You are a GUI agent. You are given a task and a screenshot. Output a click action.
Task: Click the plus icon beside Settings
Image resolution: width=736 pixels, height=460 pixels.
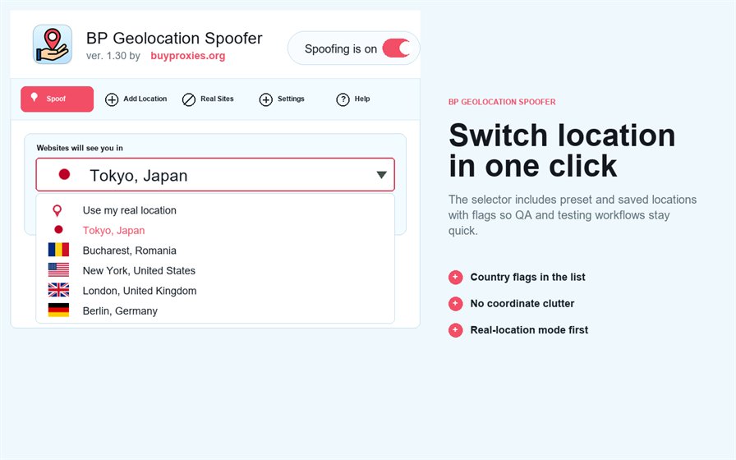tap(265, 99)
